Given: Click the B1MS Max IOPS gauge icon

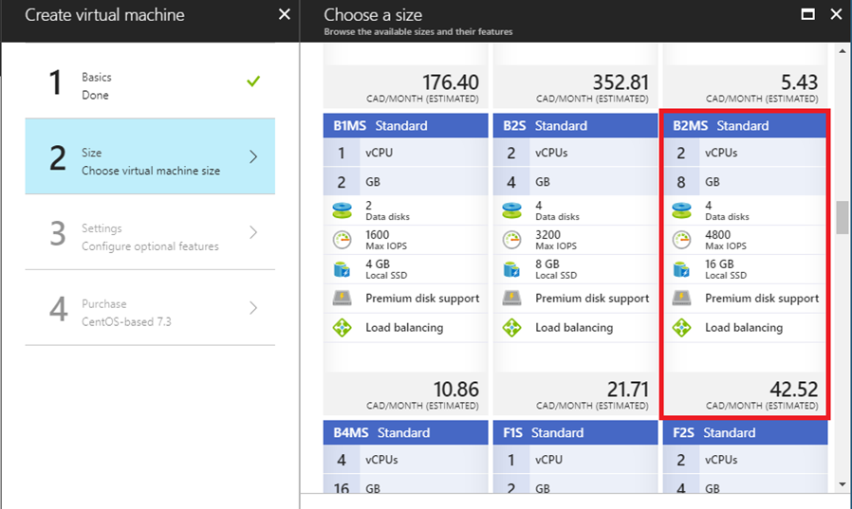Looking at the screenshot, I should point(342,240).
